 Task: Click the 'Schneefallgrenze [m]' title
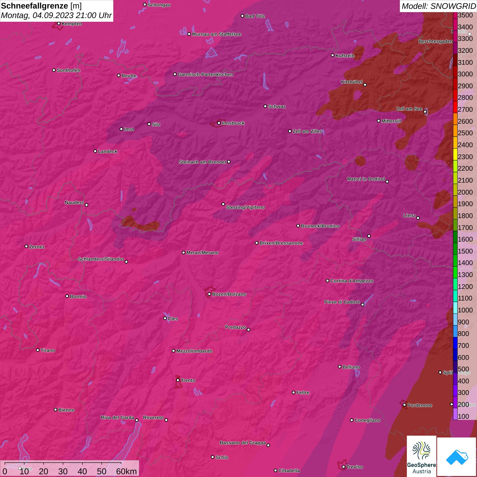42,6
